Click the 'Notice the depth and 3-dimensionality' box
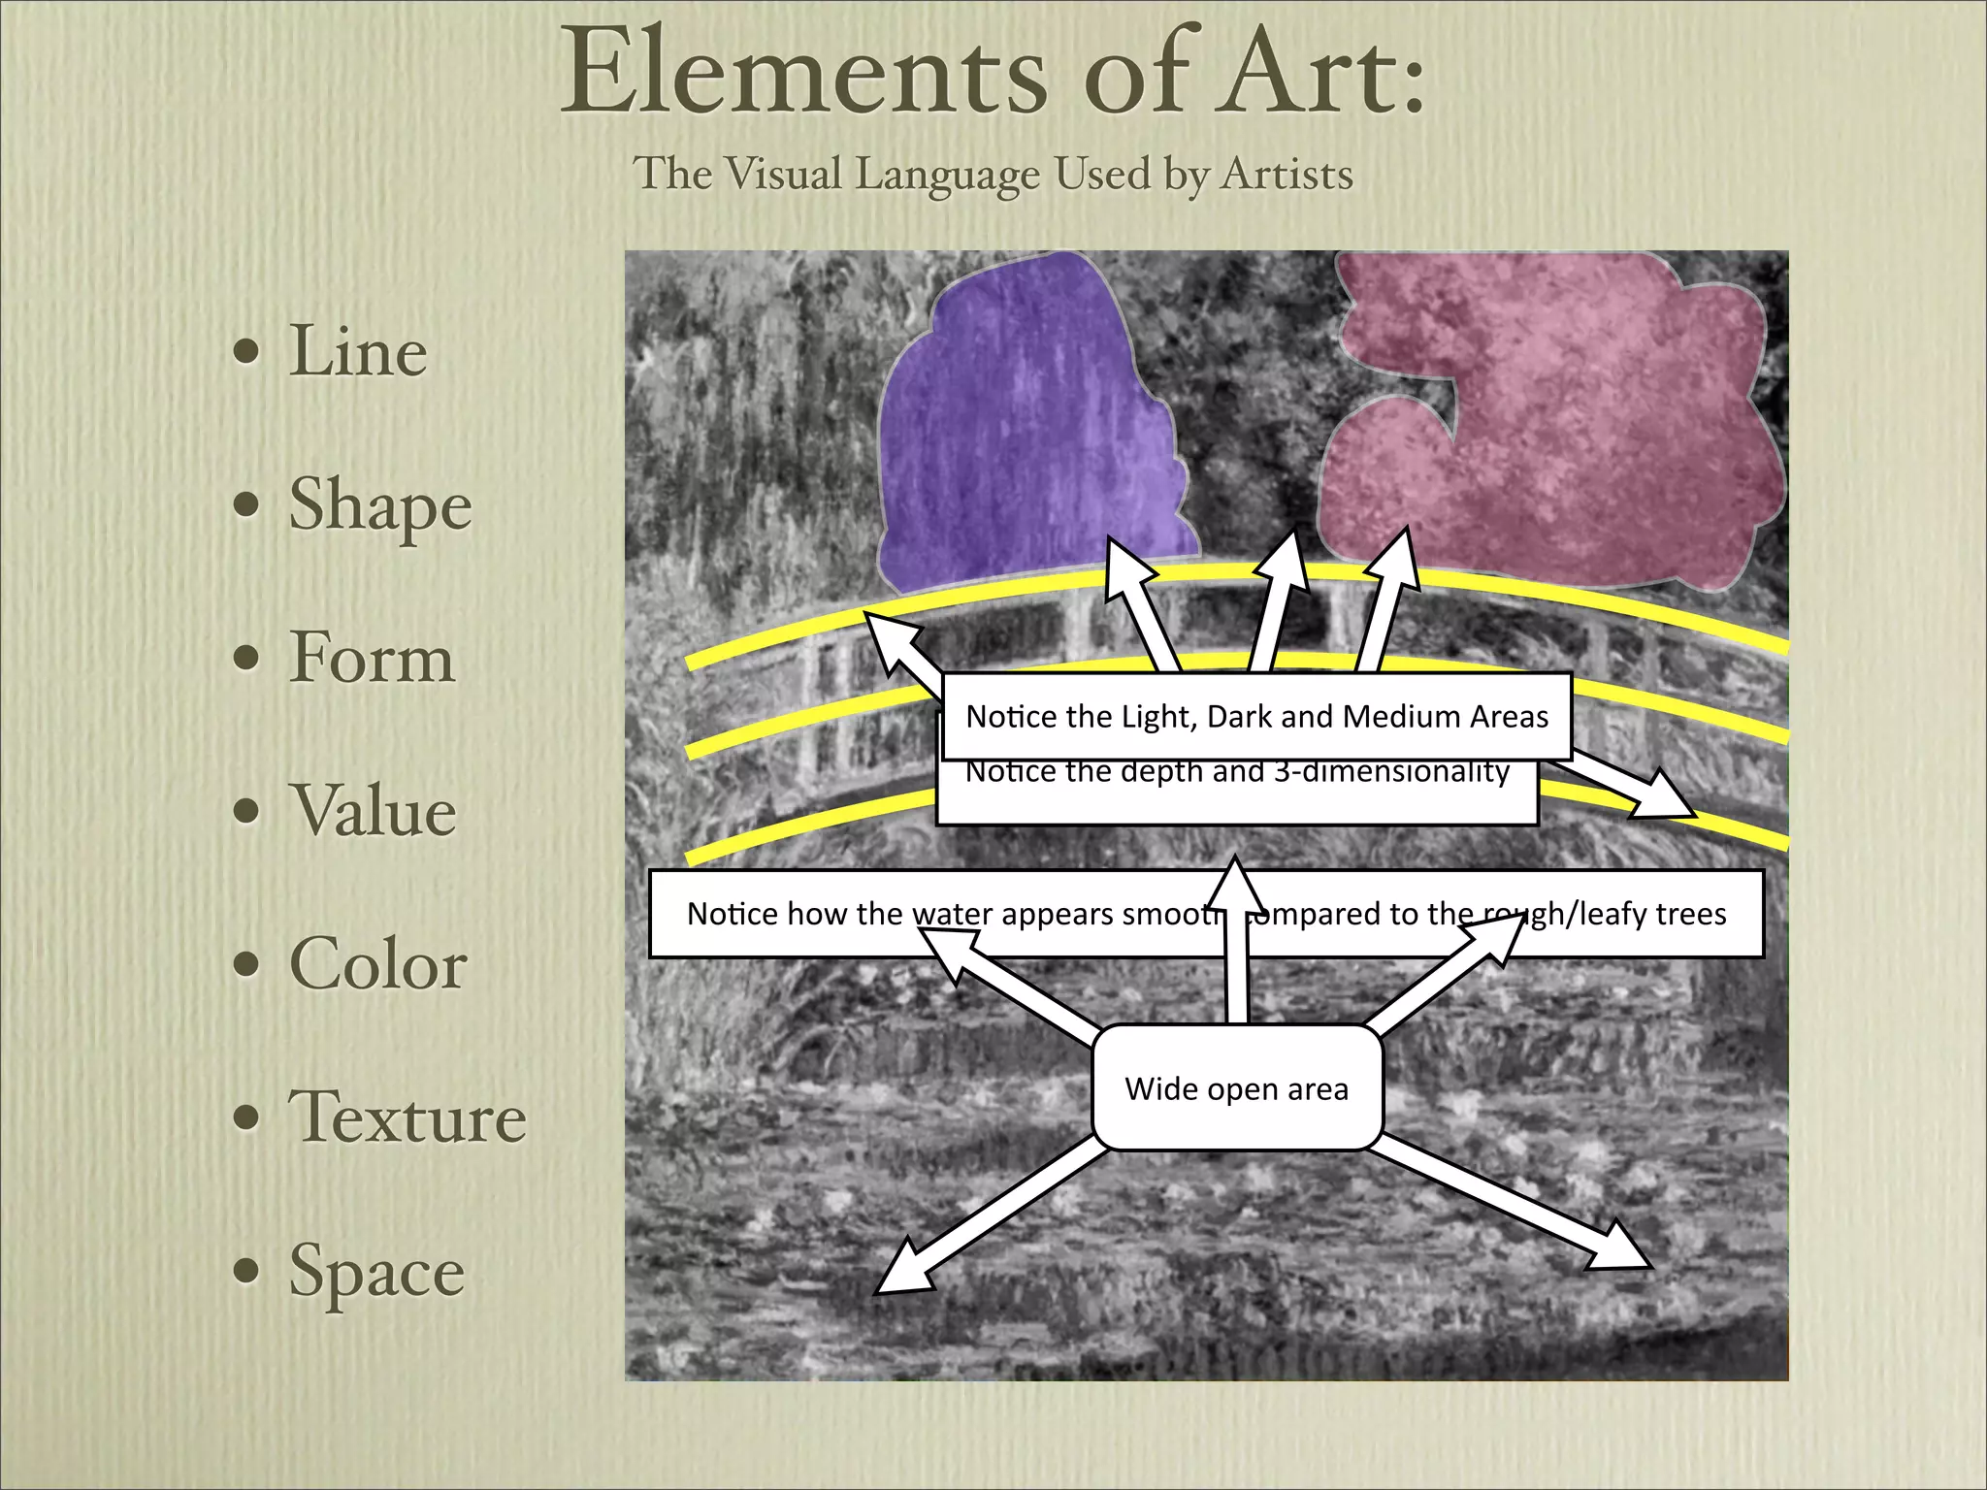1987x1490 pixels. point(1237,793)
